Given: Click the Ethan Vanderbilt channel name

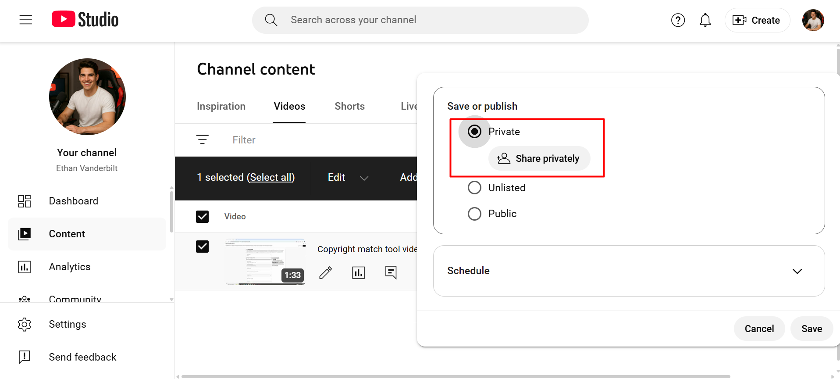Looking at the screenshot, I should (x=87, y=168).
